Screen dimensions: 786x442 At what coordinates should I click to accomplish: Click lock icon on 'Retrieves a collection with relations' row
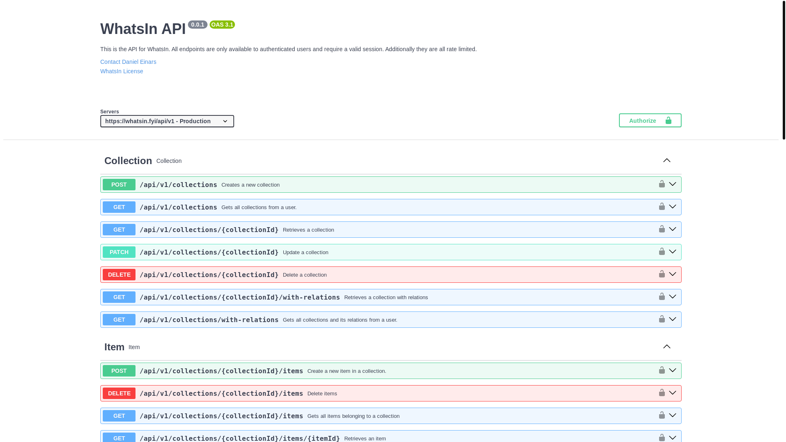(662, 297)
